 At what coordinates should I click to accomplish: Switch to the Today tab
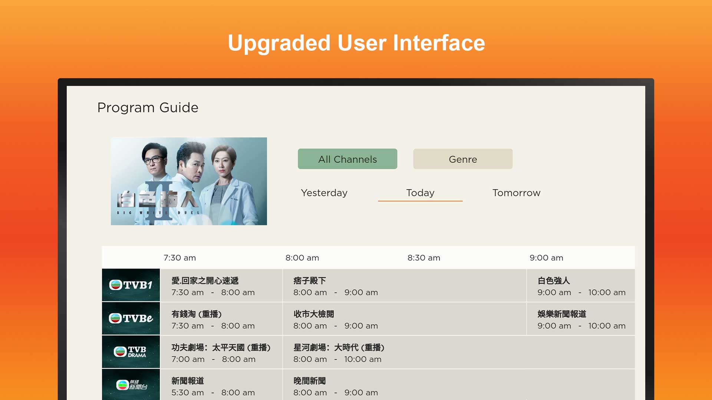[420, 193]
